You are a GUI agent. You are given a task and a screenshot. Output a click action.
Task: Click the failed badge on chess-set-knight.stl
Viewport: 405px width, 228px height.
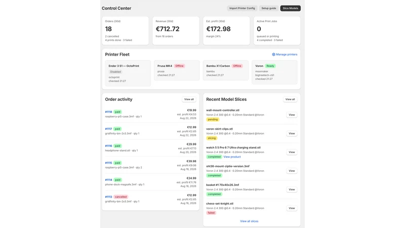[x=211, y=213]
